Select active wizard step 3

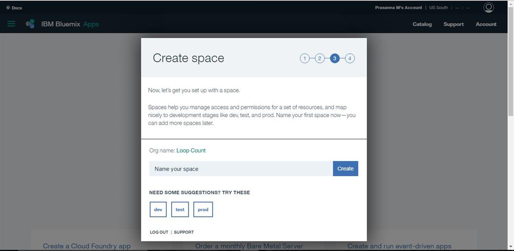point(335,59)
